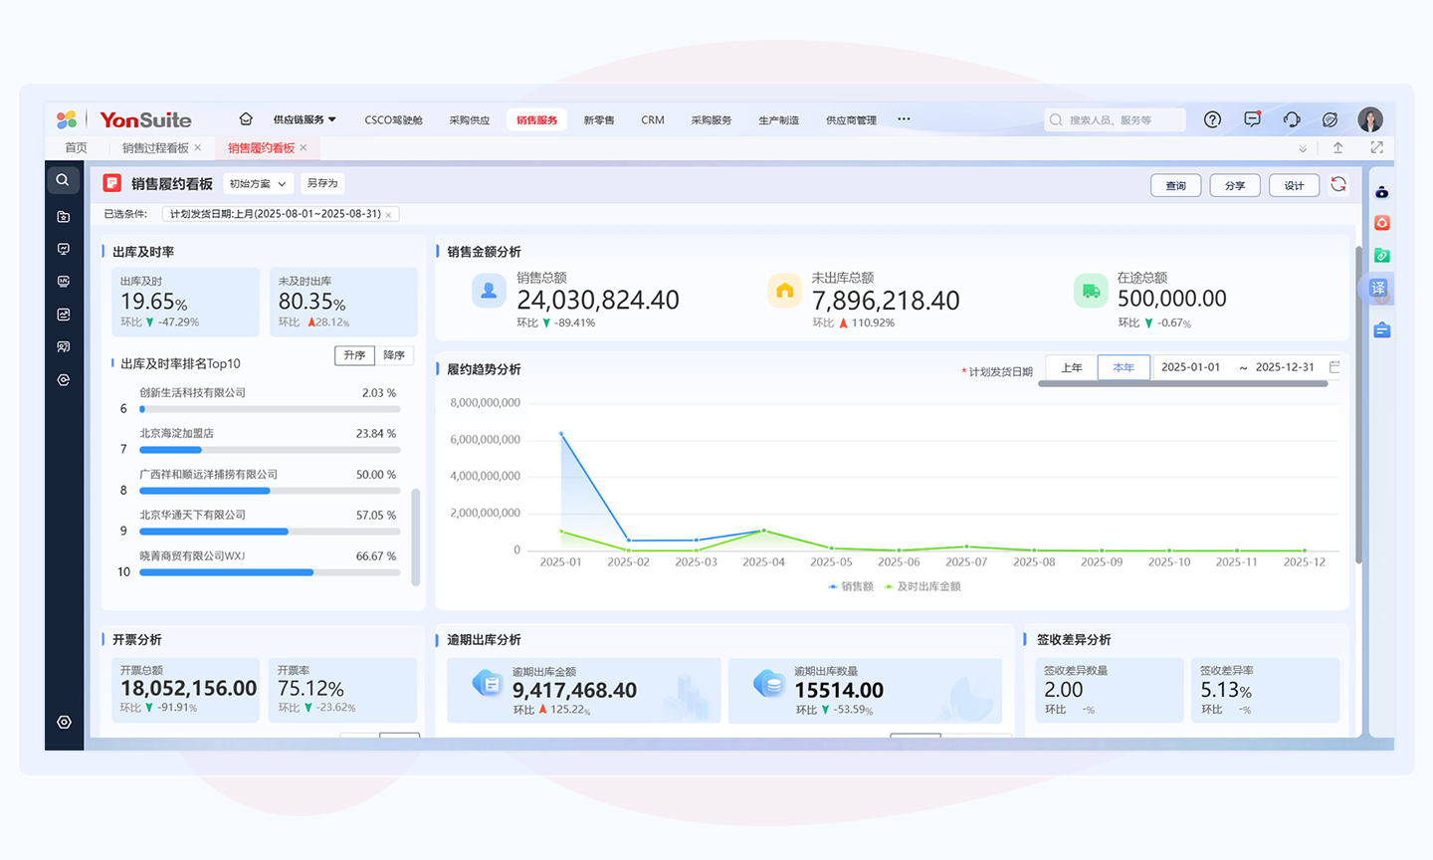Screen dimensions: 1433x860
Task: Expand the 供应链服务 dropdown menu
Action: click(x=305, y=119)
